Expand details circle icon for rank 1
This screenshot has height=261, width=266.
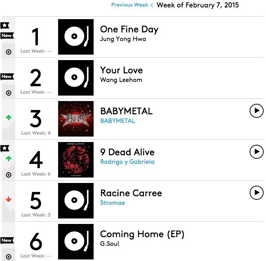click(x=9, y=52)
